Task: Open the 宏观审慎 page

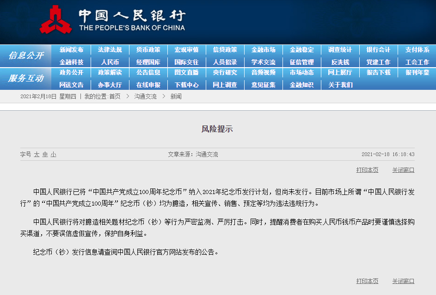Action: tap(186, 50)
